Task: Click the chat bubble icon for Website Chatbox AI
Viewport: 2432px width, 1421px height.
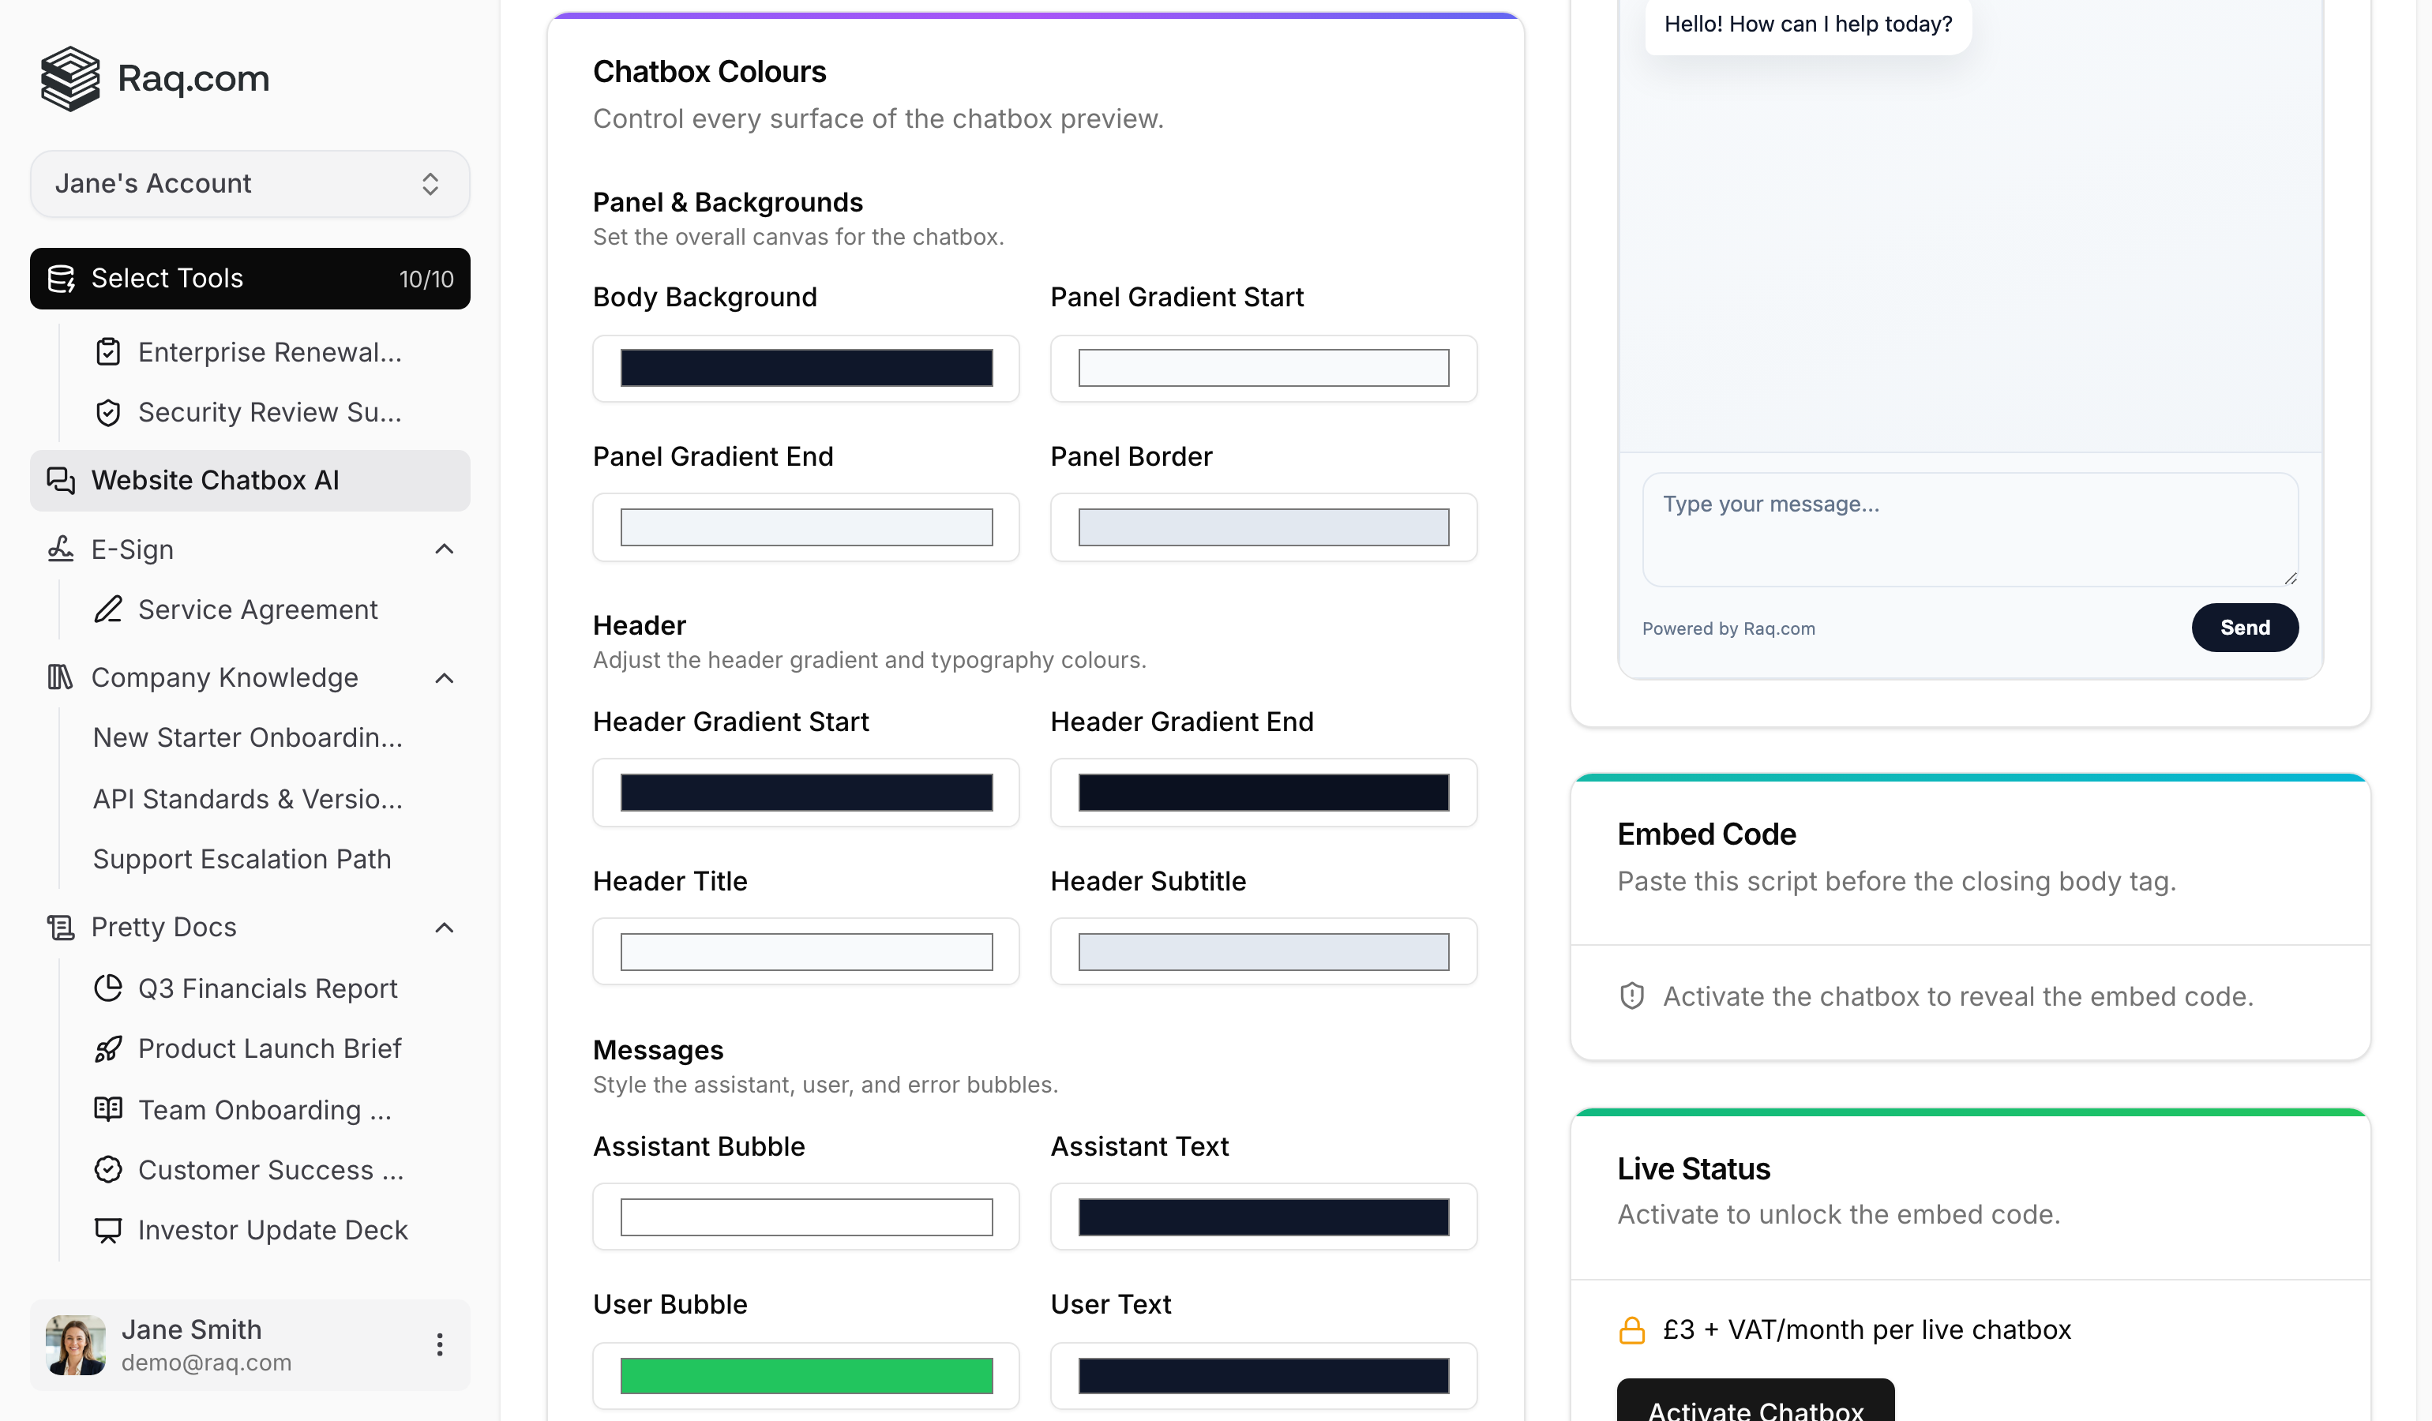Action: [x=61, y=479]
